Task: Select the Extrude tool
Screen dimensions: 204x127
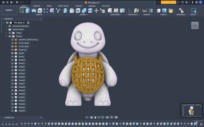Action: [x=28, y=10]
